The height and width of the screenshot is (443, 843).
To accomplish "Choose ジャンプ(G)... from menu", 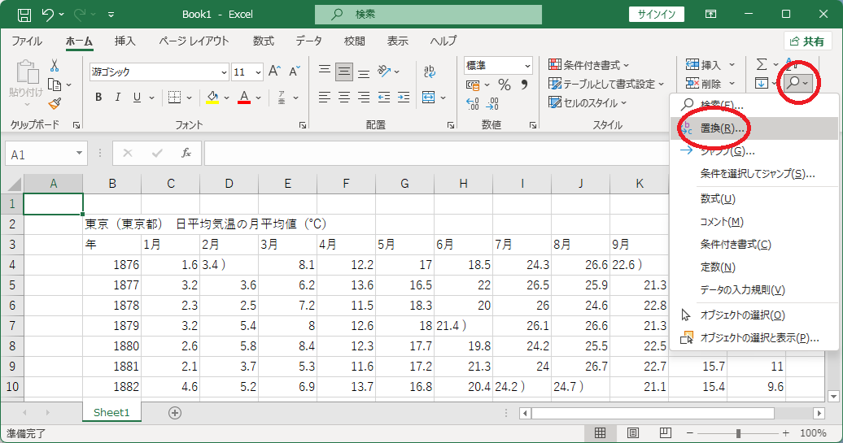I will 754,151.
